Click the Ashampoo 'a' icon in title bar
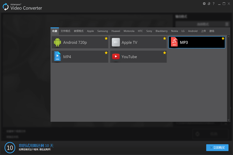This screenshot has width=233, height=155. pyautogui.click(x=209, y=3)
